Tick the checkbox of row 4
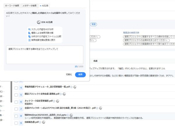Viewport: 175px width, 126px height. pyautogui.click(x=16, y=88)
